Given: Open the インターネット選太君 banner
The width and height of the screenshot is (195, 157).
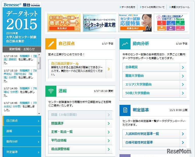Looking at the screenshot, I should coord(99,23).
